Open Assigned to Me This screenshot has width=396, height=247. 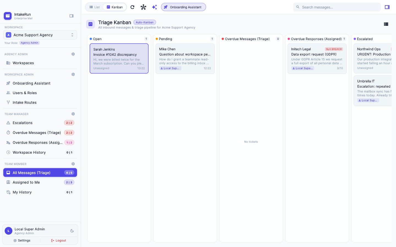click(40, 182)
